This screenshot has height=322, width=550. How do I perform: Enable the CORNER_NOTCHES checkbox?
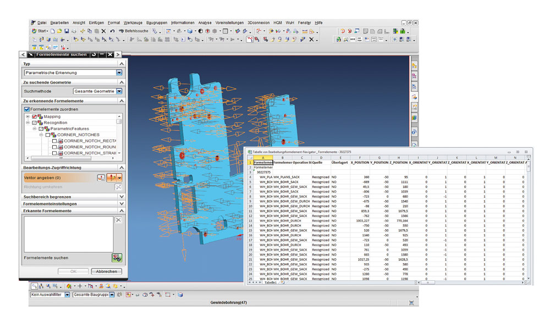click(x=47, y=135)
